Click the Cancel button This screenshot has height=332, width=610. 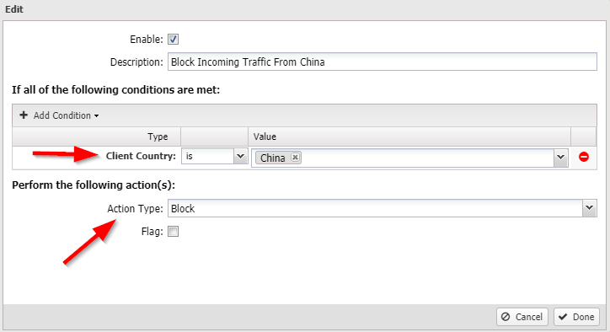click(x=522, y=317)
